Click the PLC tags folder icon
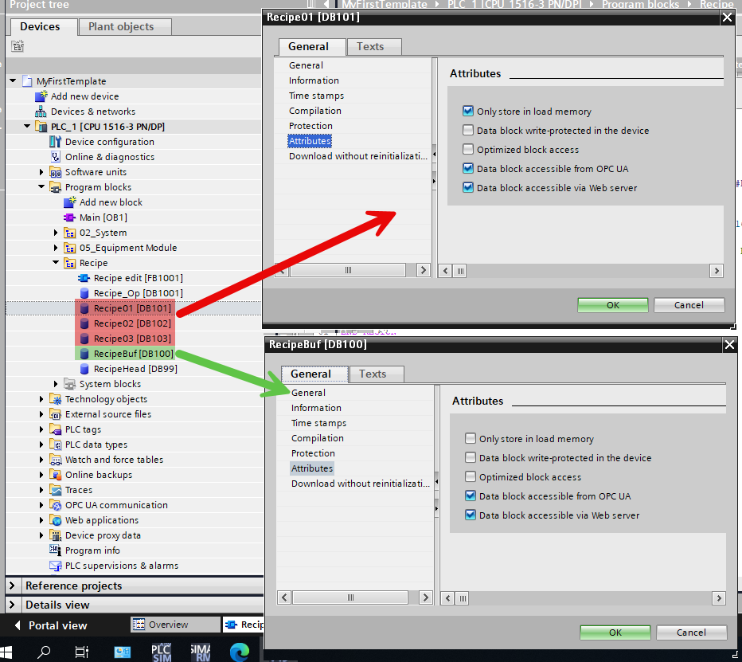 (x=56, y=429)
